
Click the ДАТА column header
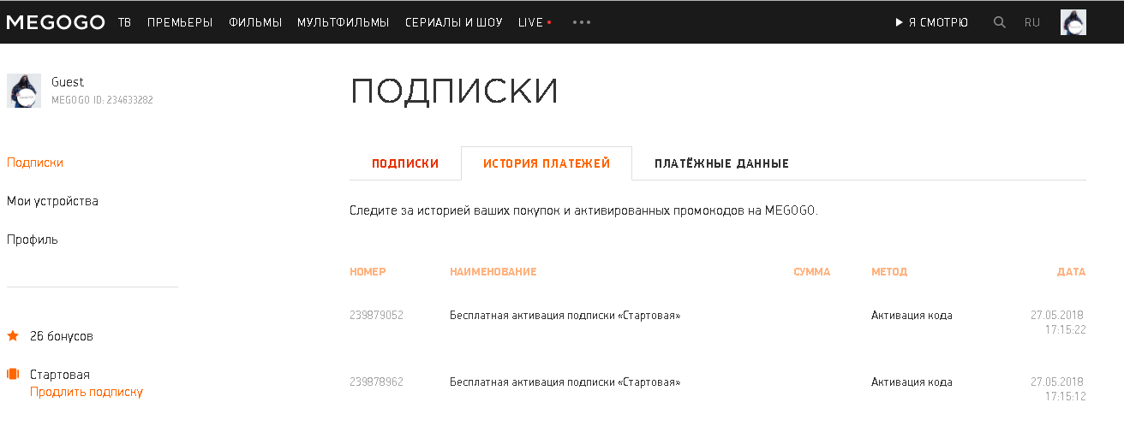point(1071,272)
